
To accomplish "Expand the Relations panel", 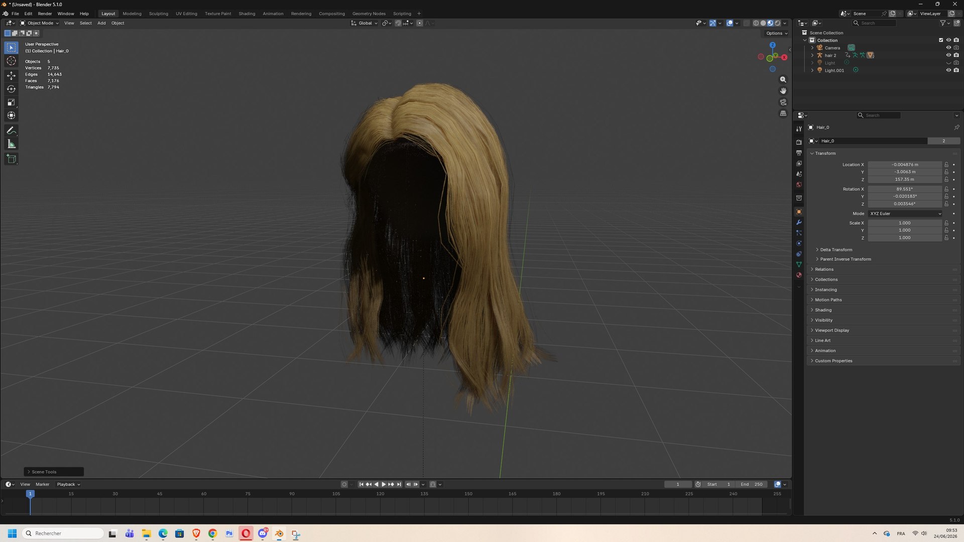I will point(824,269).
